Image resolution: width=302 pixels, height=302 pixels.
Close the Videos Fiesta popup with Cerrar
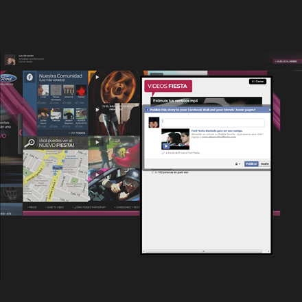(x=257, y=82)
